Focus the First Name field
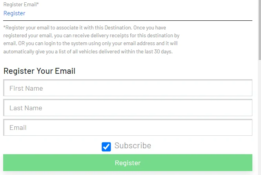261x175 pixels. click(128, 88)
